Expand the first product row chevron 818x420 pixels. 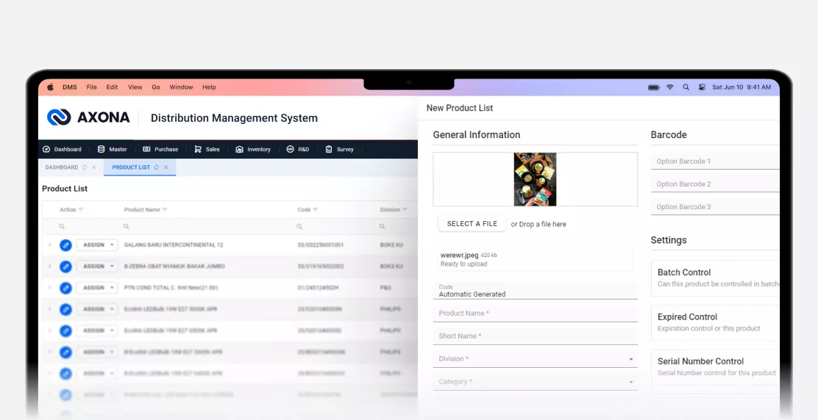tap(50, 245)
